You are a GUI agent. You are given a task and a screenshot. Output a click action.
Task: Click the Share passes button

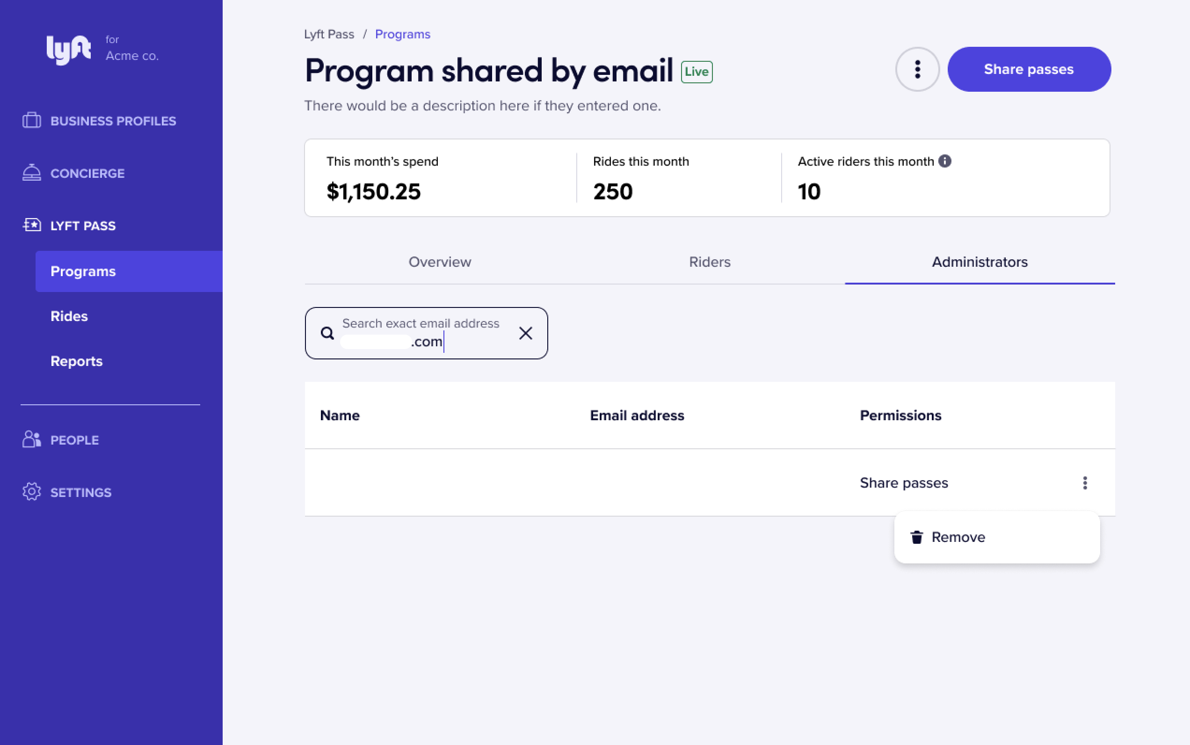(x=1029, y=69)
